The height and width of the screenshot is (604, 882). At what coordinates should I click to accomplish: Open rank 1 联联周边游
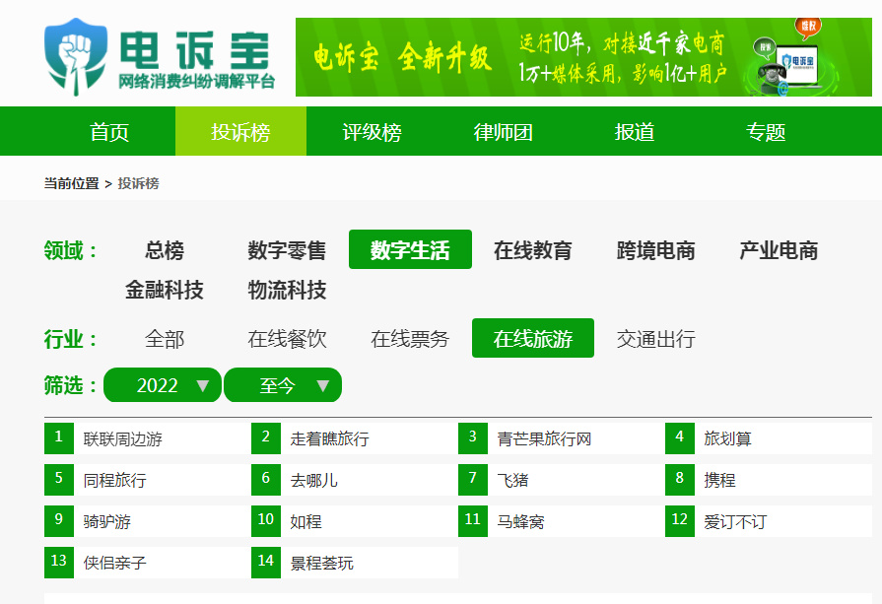[148, 438]
